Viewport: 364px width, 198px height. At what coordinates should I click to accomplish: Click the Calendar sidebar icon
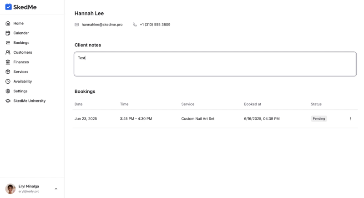8,33
